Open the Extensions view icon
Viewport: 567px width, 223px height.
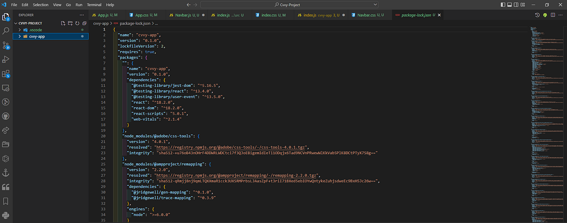[6, 73]
